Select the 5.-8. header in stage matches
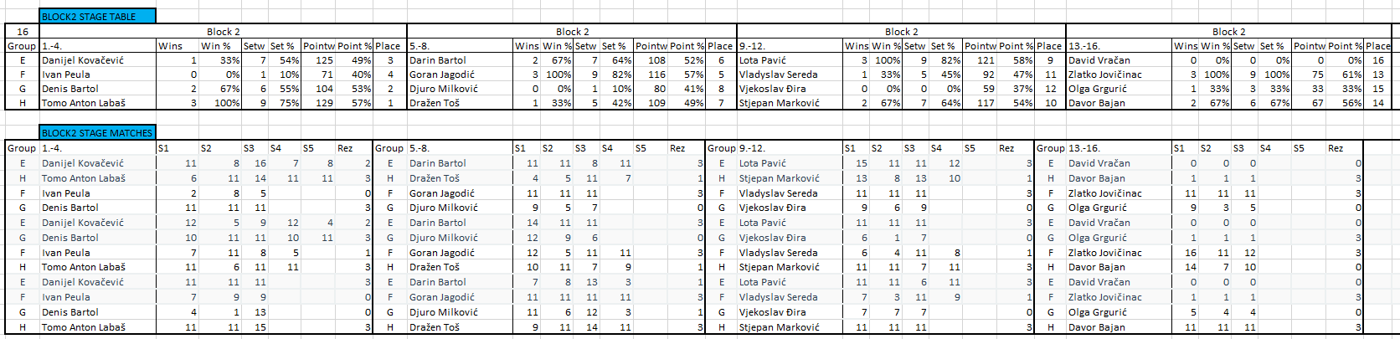Screen dimensions: 1400x339 (419, 148)
